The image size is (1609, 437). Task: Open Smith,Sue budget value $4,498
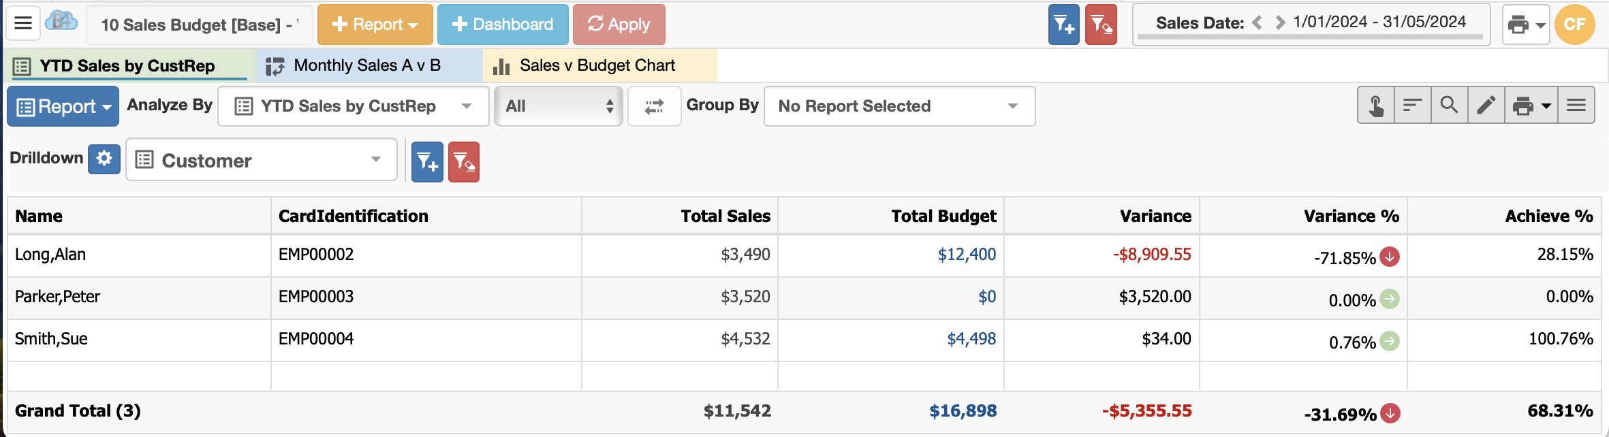[x=971, y=339]
